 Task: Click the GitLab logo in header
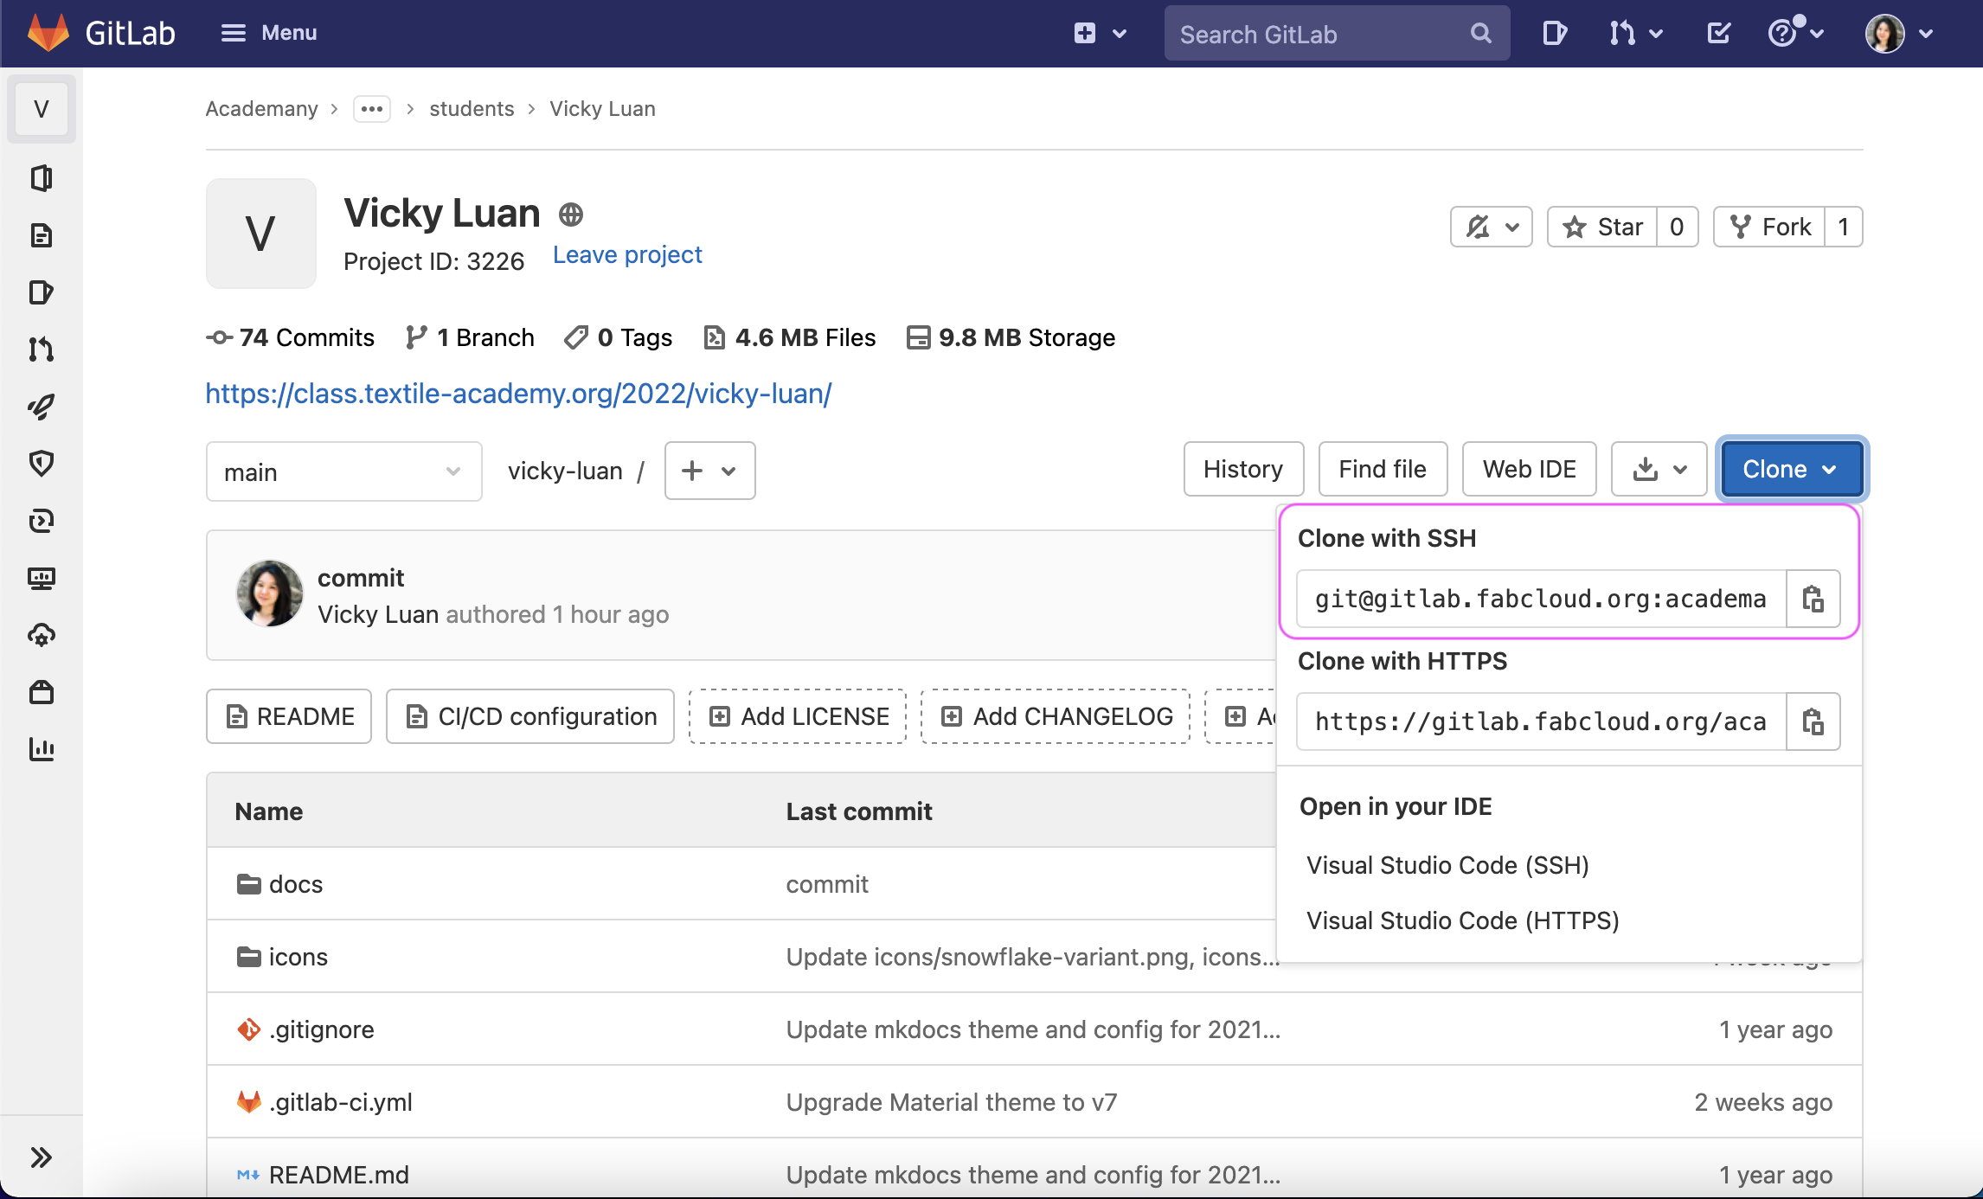tap(101, 33)
